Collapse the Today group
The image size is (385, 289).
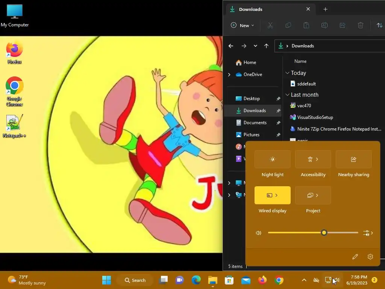click(287, 73)
